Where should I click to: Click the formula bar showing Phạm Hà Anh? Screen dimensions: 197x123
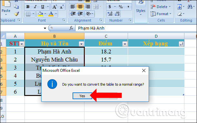136,28
